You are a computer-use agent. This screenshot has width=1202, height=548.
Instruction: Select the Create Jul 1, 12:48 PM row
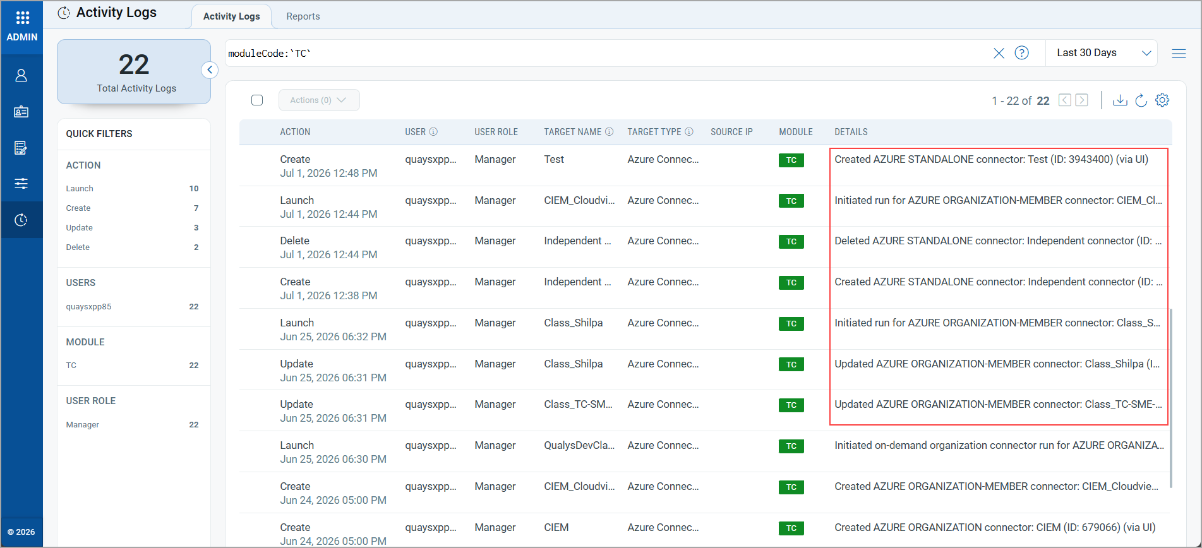pyautogui.click(x=706, y=166)
